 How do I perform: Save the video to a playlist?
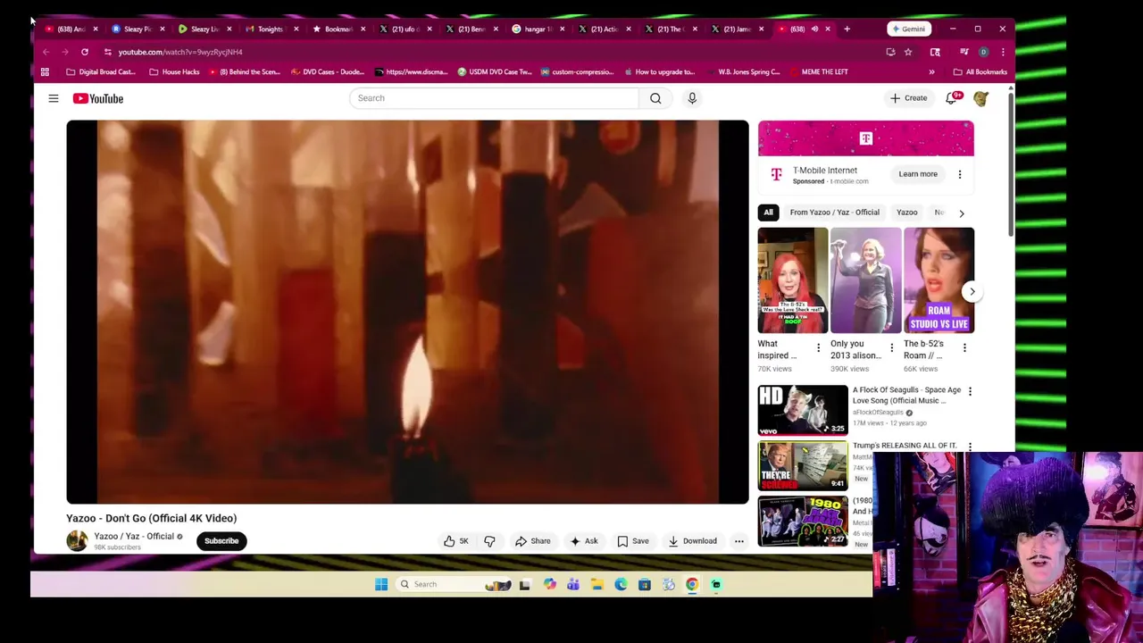(x=633, y=541)
